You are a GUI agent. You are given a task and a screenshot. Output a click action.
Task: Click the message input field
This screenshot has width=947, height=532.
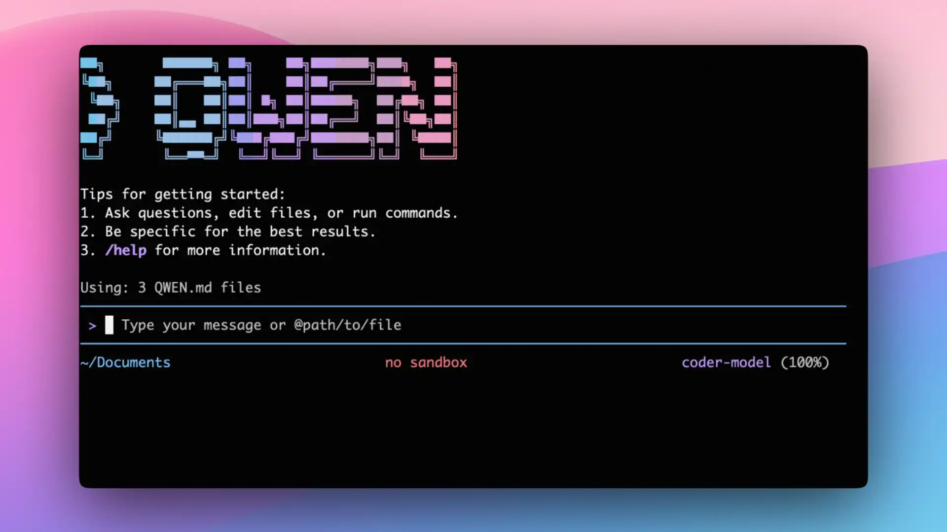click(x=345, y=325)
